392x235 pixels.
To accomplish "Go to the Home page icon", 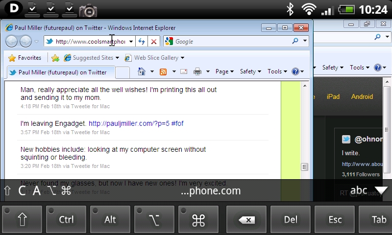I will 142,71.
